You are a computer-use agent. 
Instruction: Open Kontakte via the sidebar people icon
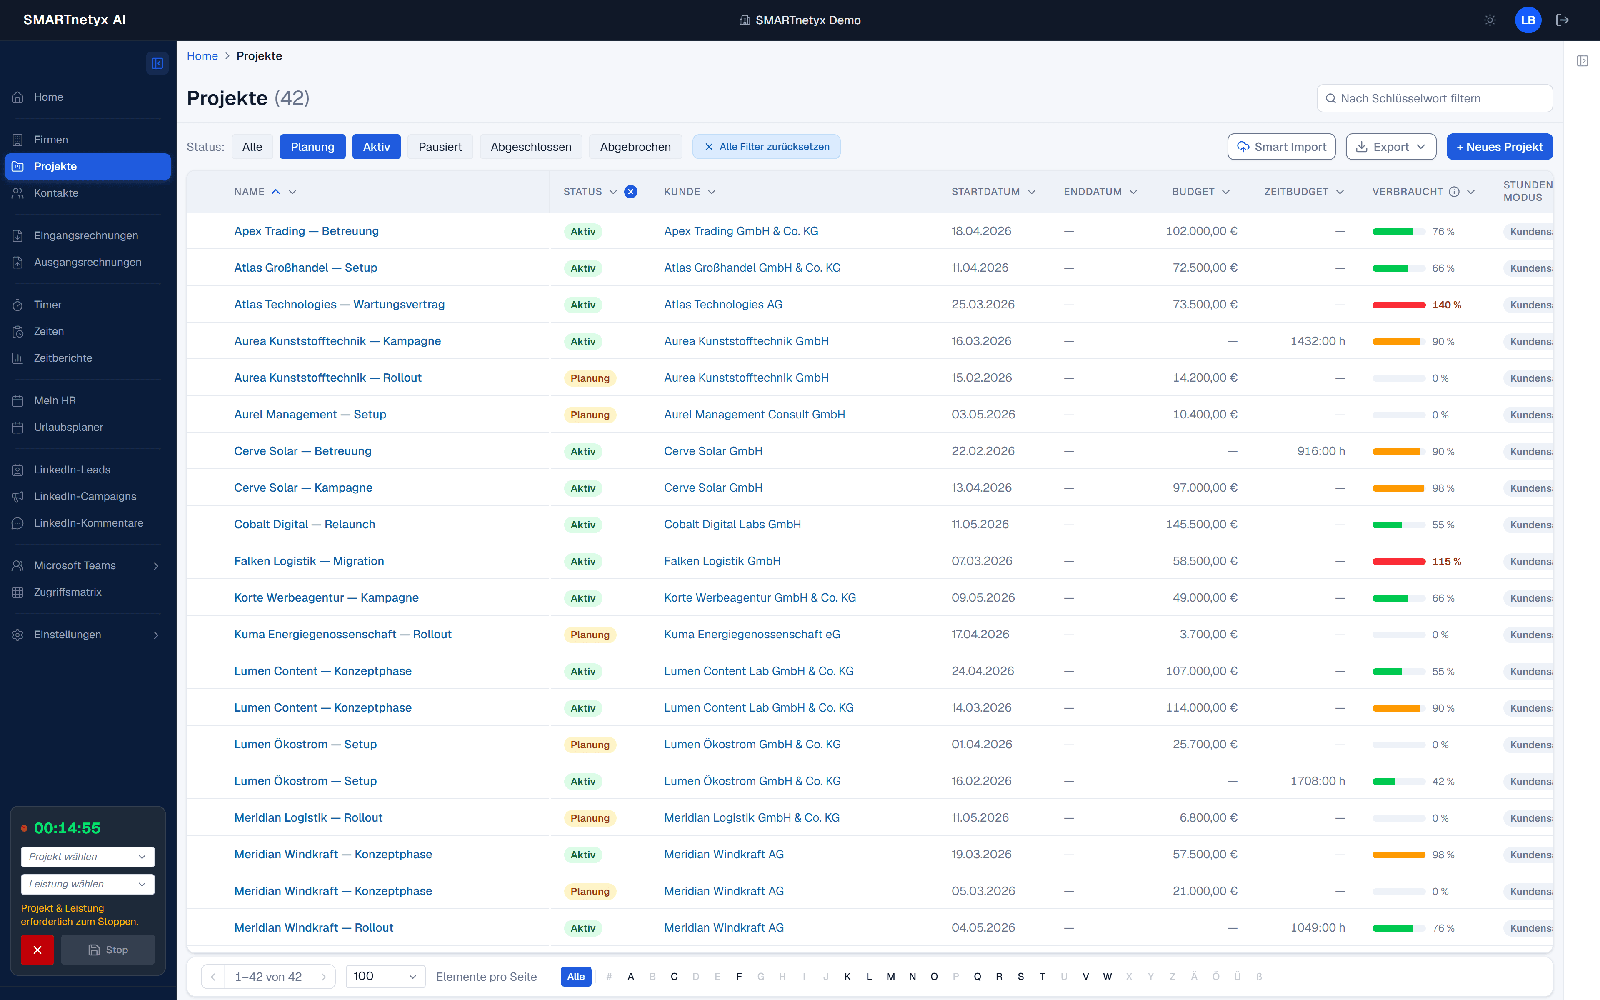18,193
